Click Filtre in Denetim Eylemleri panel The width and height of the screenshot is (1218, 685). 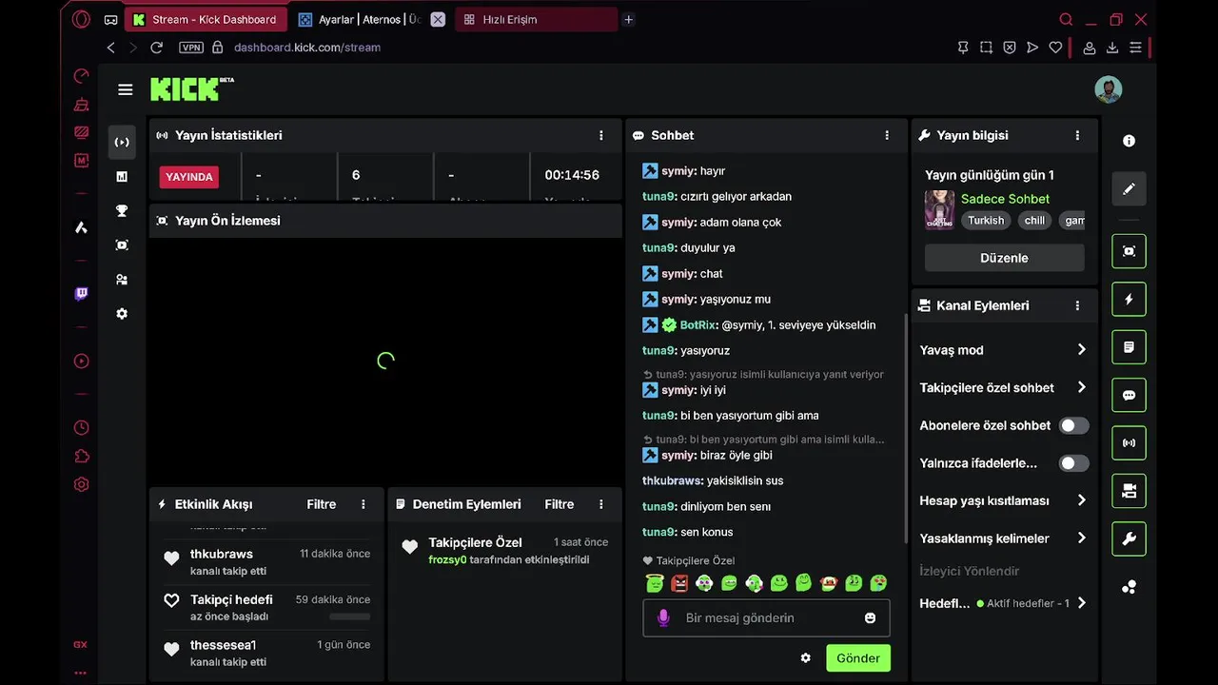click(559, 504)
